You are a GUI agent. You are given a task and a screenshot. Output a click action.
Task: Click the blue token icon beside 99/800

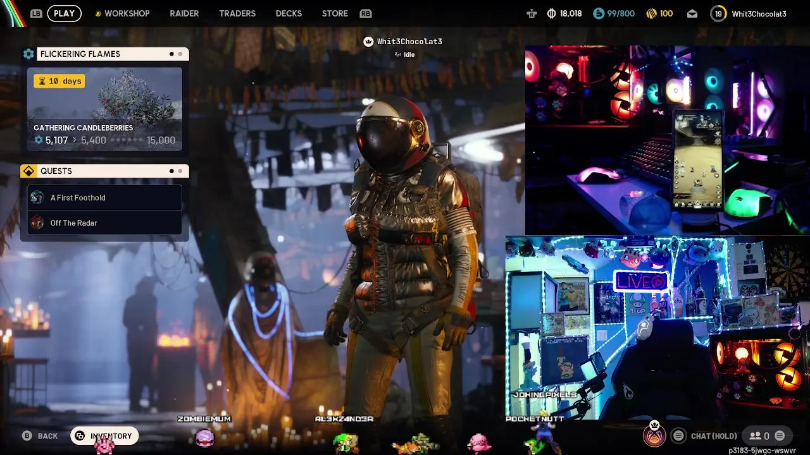point(599,13)
